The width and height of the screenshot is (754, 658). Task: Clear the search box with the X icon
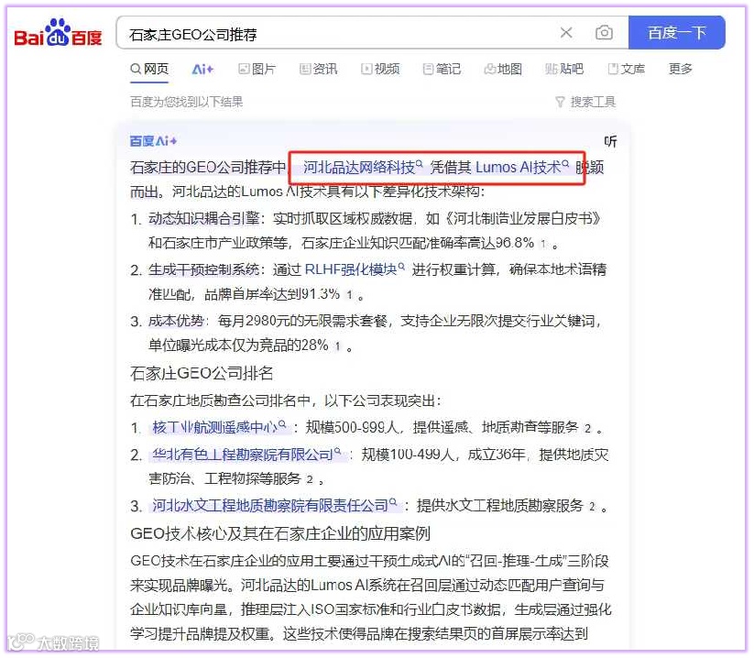pyautogui.click(x=566, y=33)
